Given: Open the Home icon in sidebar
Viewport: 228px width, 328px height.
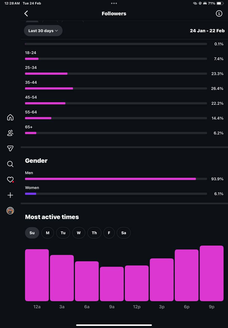Looking at the screenshot, I should click(x=10, y=117).
